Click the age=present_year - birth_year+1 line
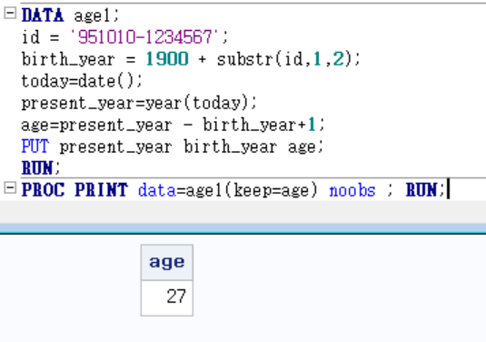The width and height of the screenshot is (486, 342). tap(173, 126)
